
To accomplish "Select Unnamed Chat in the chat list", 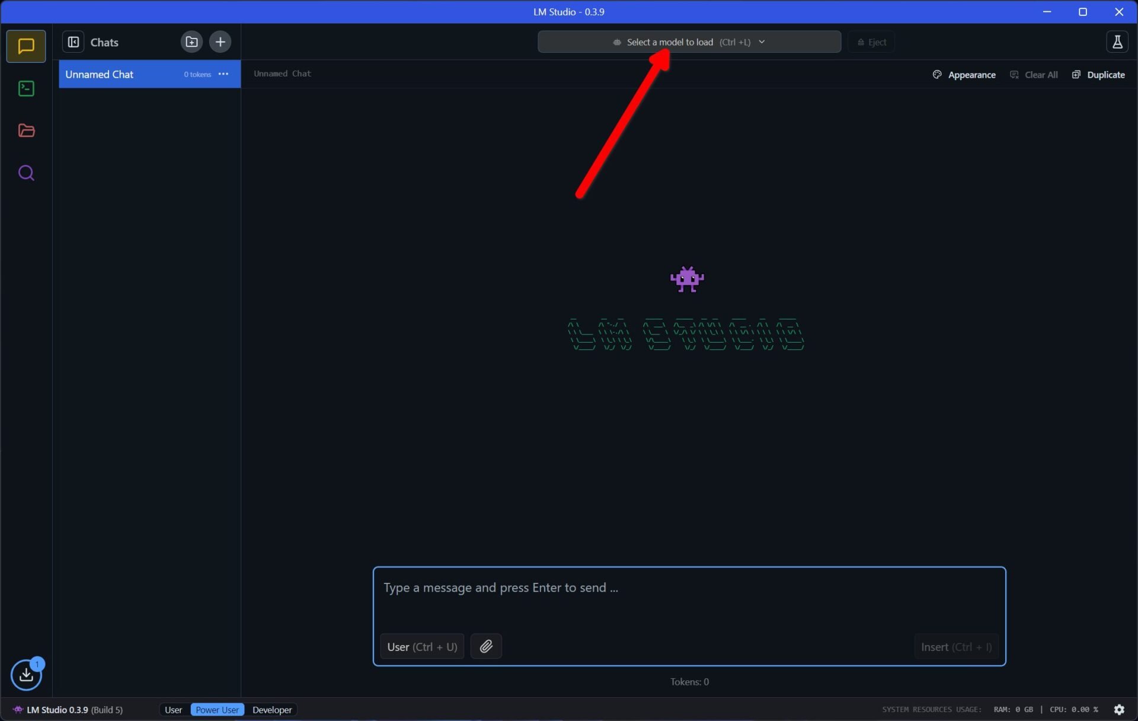I will [149, 74].
